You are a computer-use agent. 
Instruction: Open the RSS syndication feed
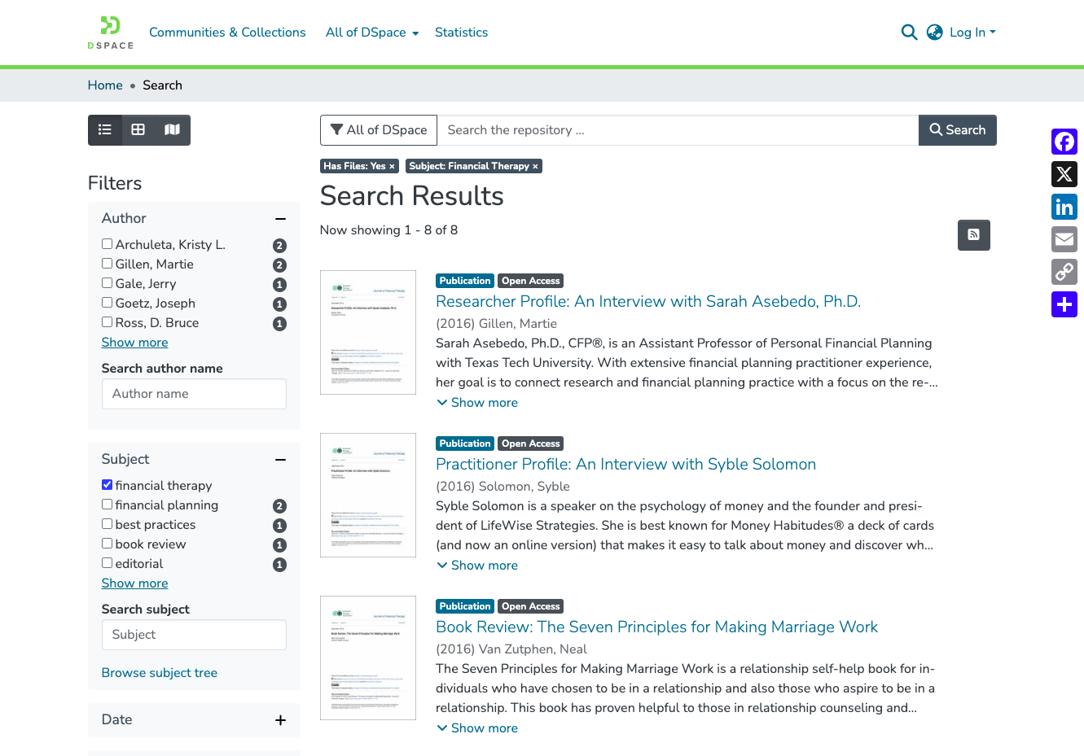pos(973,235)
